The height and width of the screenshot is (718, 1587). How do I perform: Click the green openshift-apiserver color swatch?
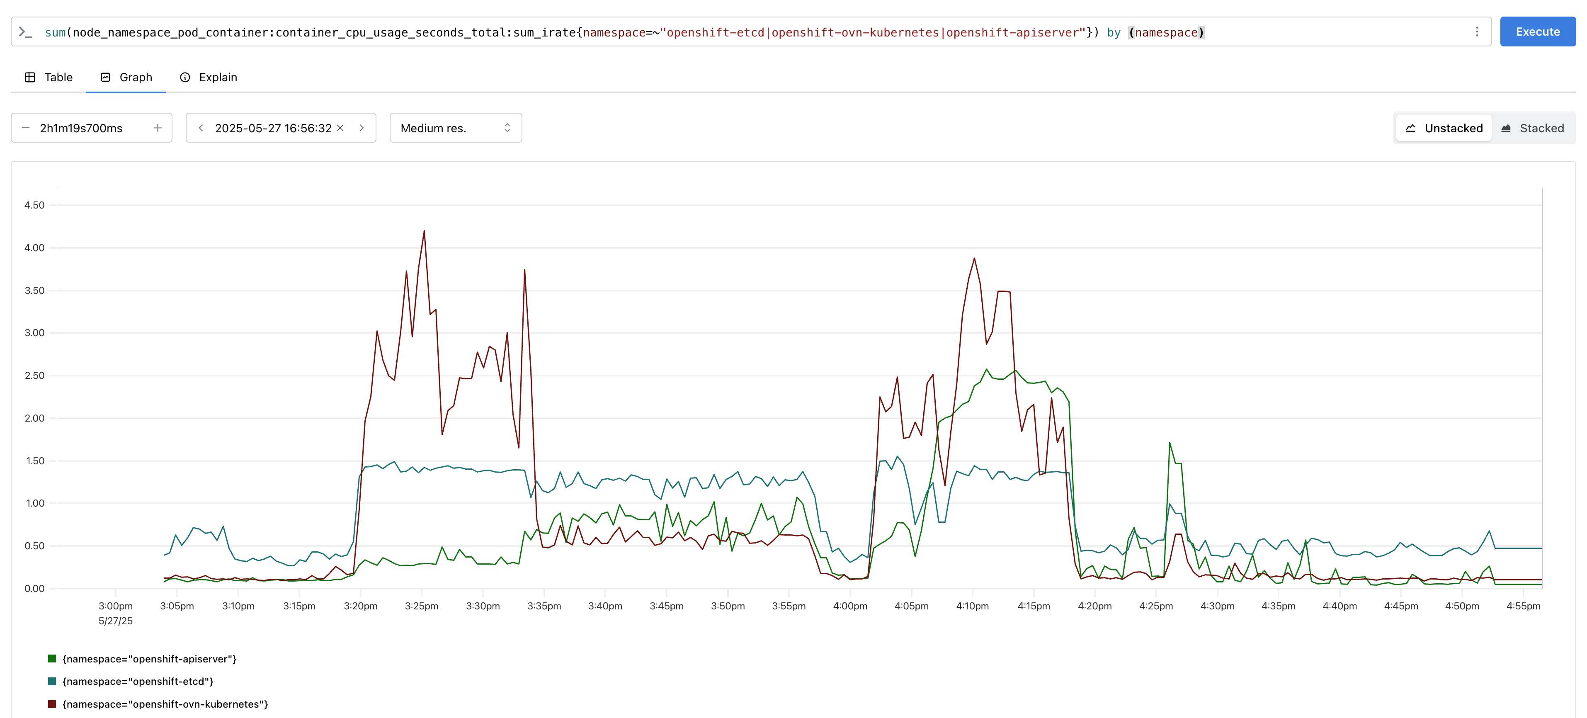(52, 659)
